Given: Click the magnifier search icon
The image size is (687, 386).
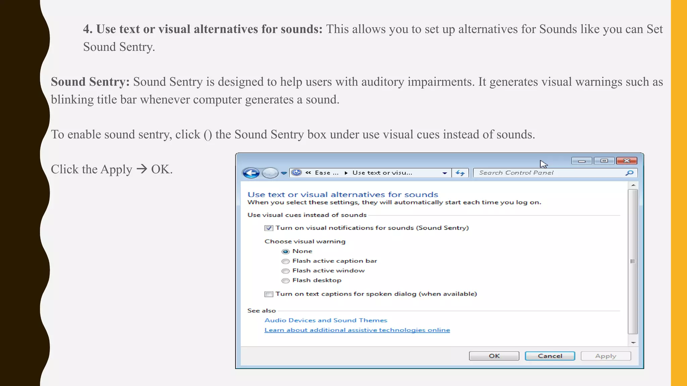Looking at the screenshot, I should pos(630,173).
